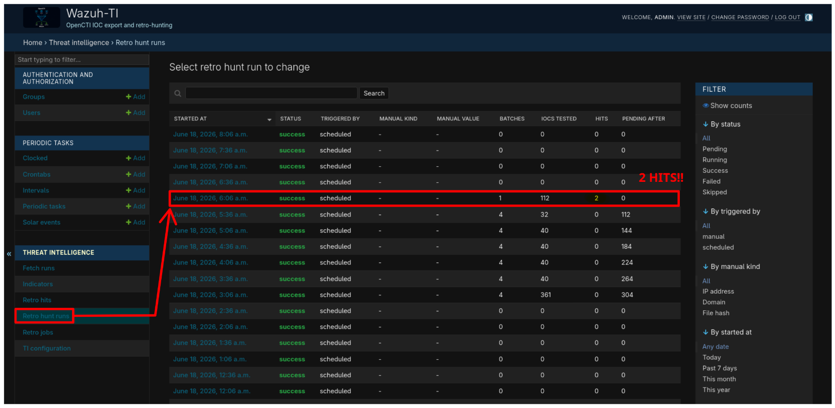
Task: Open the Groups sidebar link
Action: 34,97
